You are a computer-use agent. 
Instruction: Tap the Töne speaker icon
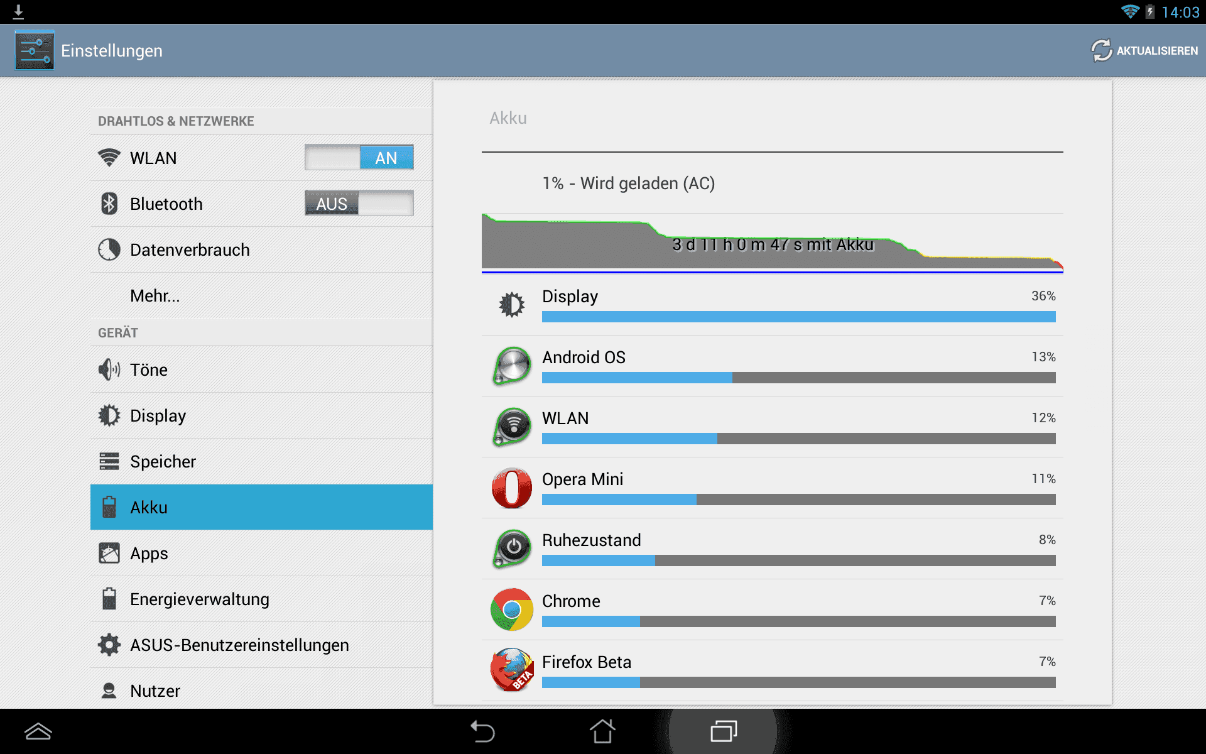(109, 369)
